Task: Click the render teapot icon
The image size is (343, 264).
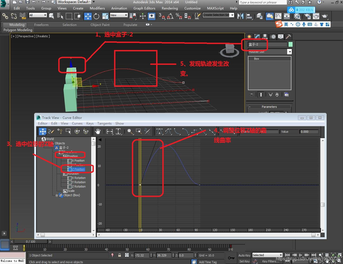Action: coord(325,16)
